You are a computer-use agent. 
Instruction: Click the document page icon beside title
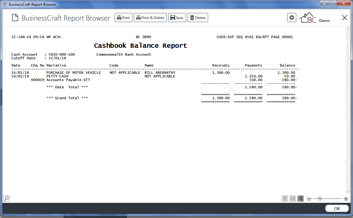[x=15, y=18]
